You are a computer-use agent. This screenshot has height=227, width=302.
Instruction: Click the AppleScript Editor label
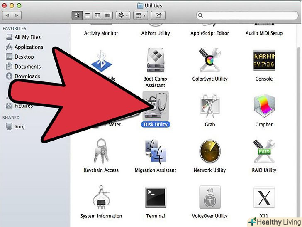pos(210,33)
